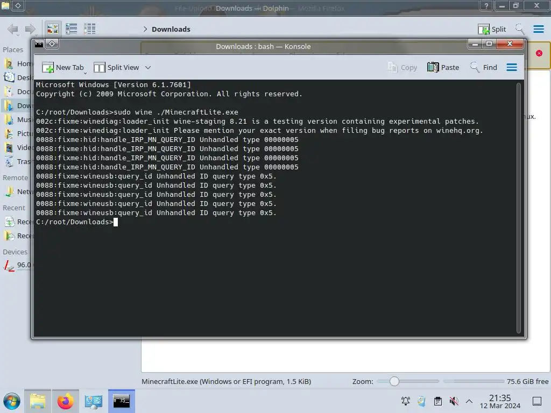Expand the breadcrumb chevron before Downloads
551x413 pixels.
click(x=145, y=29)
